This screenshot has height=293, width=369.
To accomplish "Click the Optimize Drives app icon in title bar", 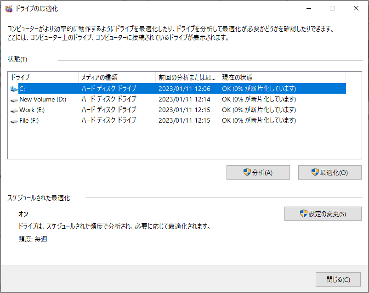I will [x=9, y=9].
